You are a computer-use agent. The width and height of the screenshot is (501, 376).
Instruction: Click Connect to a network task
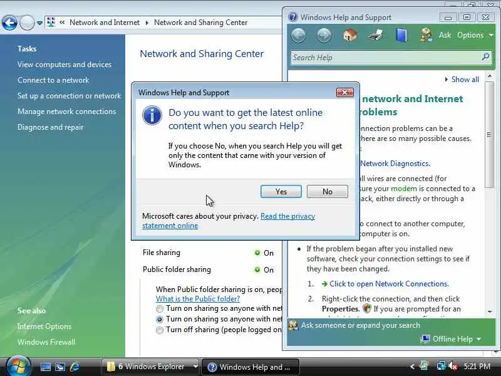click(53, 80)
